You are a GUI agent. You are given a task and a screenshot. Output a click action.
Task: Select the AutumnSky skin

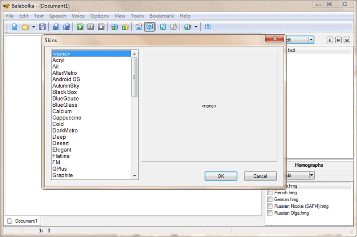pos(91,86)
